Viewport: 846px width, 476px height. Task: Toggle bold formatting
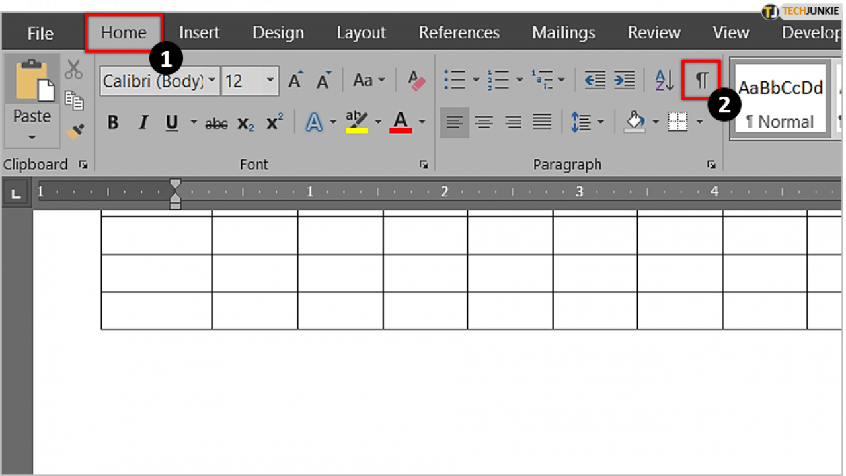tap(112, 122)
